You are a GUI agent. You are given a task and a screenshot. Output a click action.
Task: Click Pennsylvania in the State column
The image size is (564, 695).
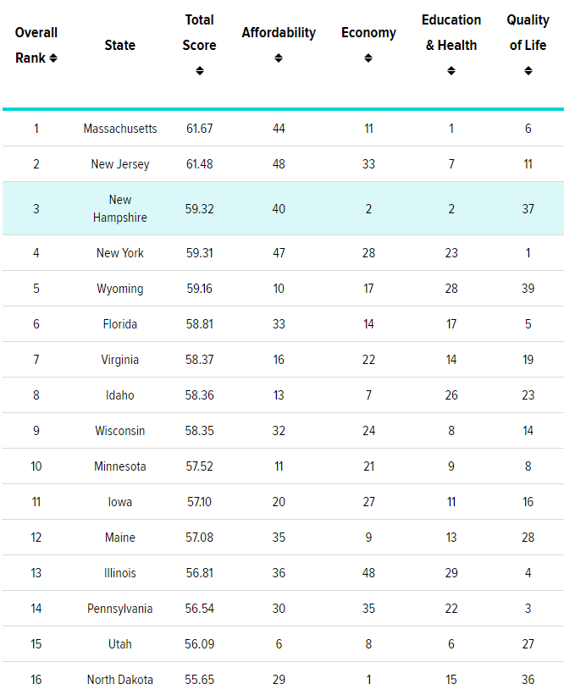click(120, 609)
